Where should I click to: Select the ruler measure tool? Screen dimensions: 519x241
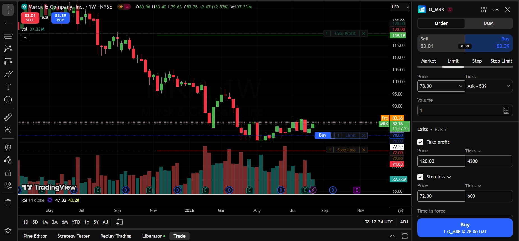click(8, 117)
